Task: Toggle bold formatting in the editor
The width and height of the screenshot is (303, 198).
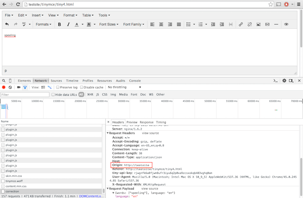Action: [x=60, y=24]
